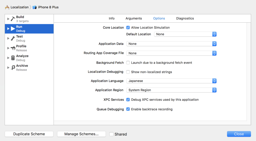Select the Archive action row label

pos(22,66)
